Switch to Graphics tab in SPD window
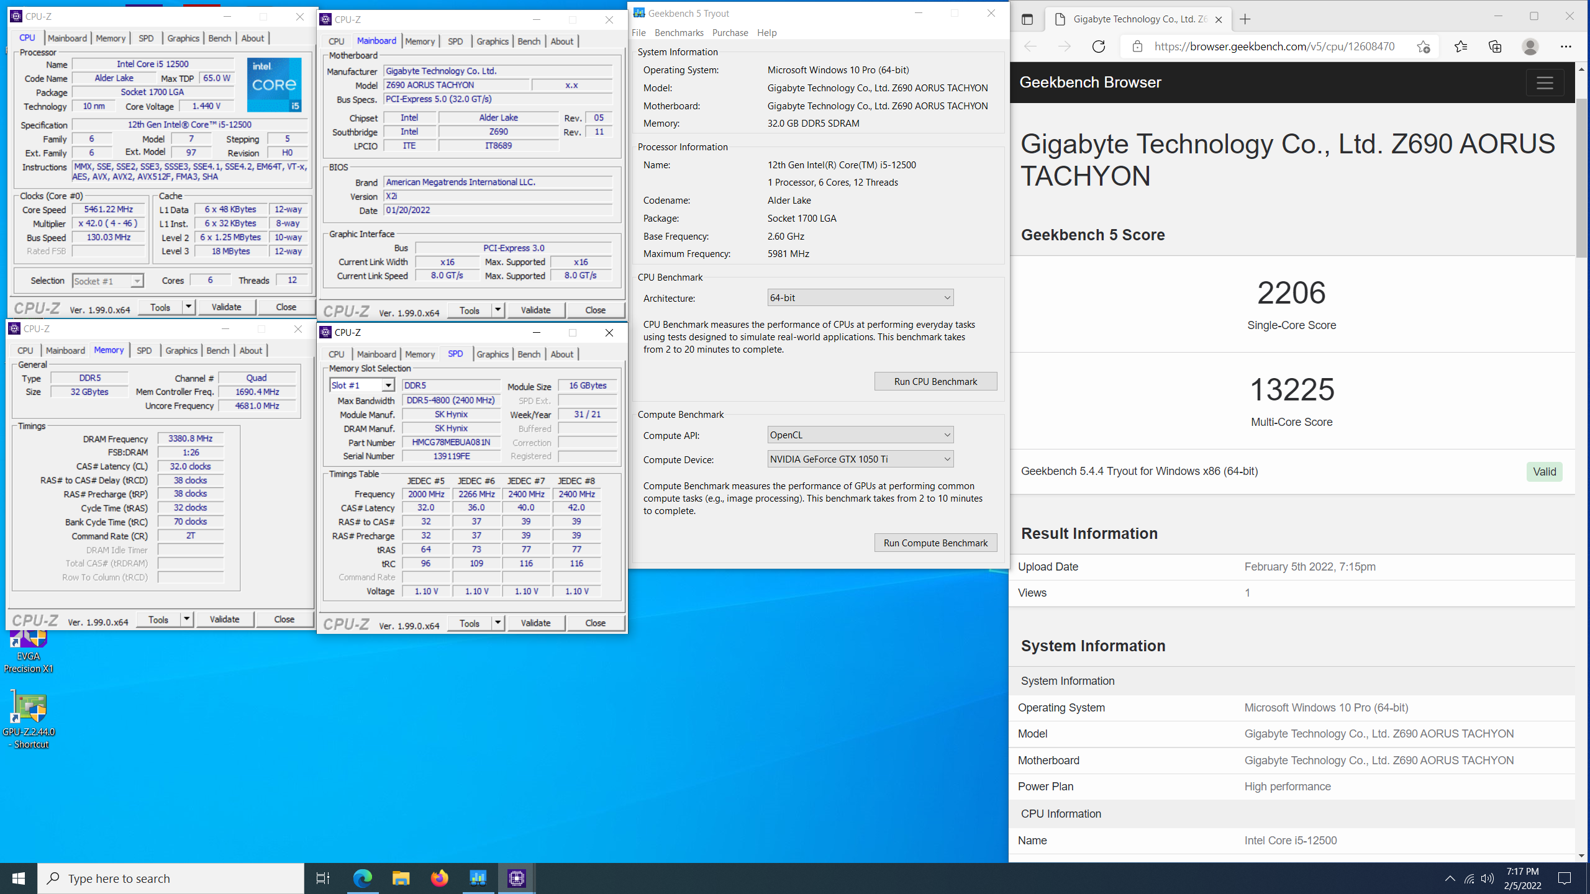 [x=493, y=354]
